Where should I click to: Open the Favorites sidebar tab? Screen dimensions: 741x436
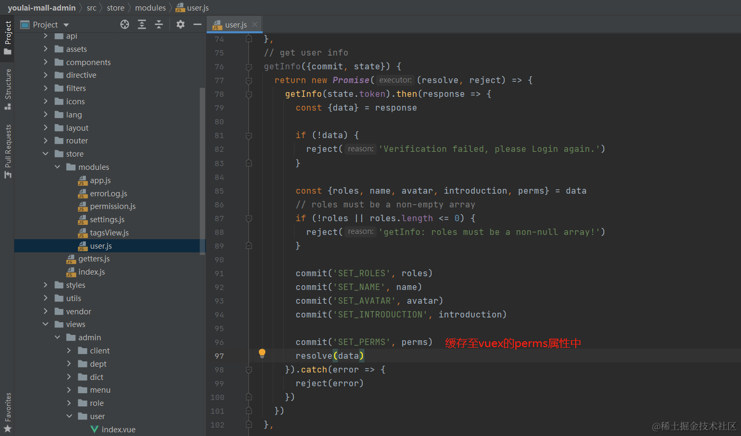pos(7,413)
